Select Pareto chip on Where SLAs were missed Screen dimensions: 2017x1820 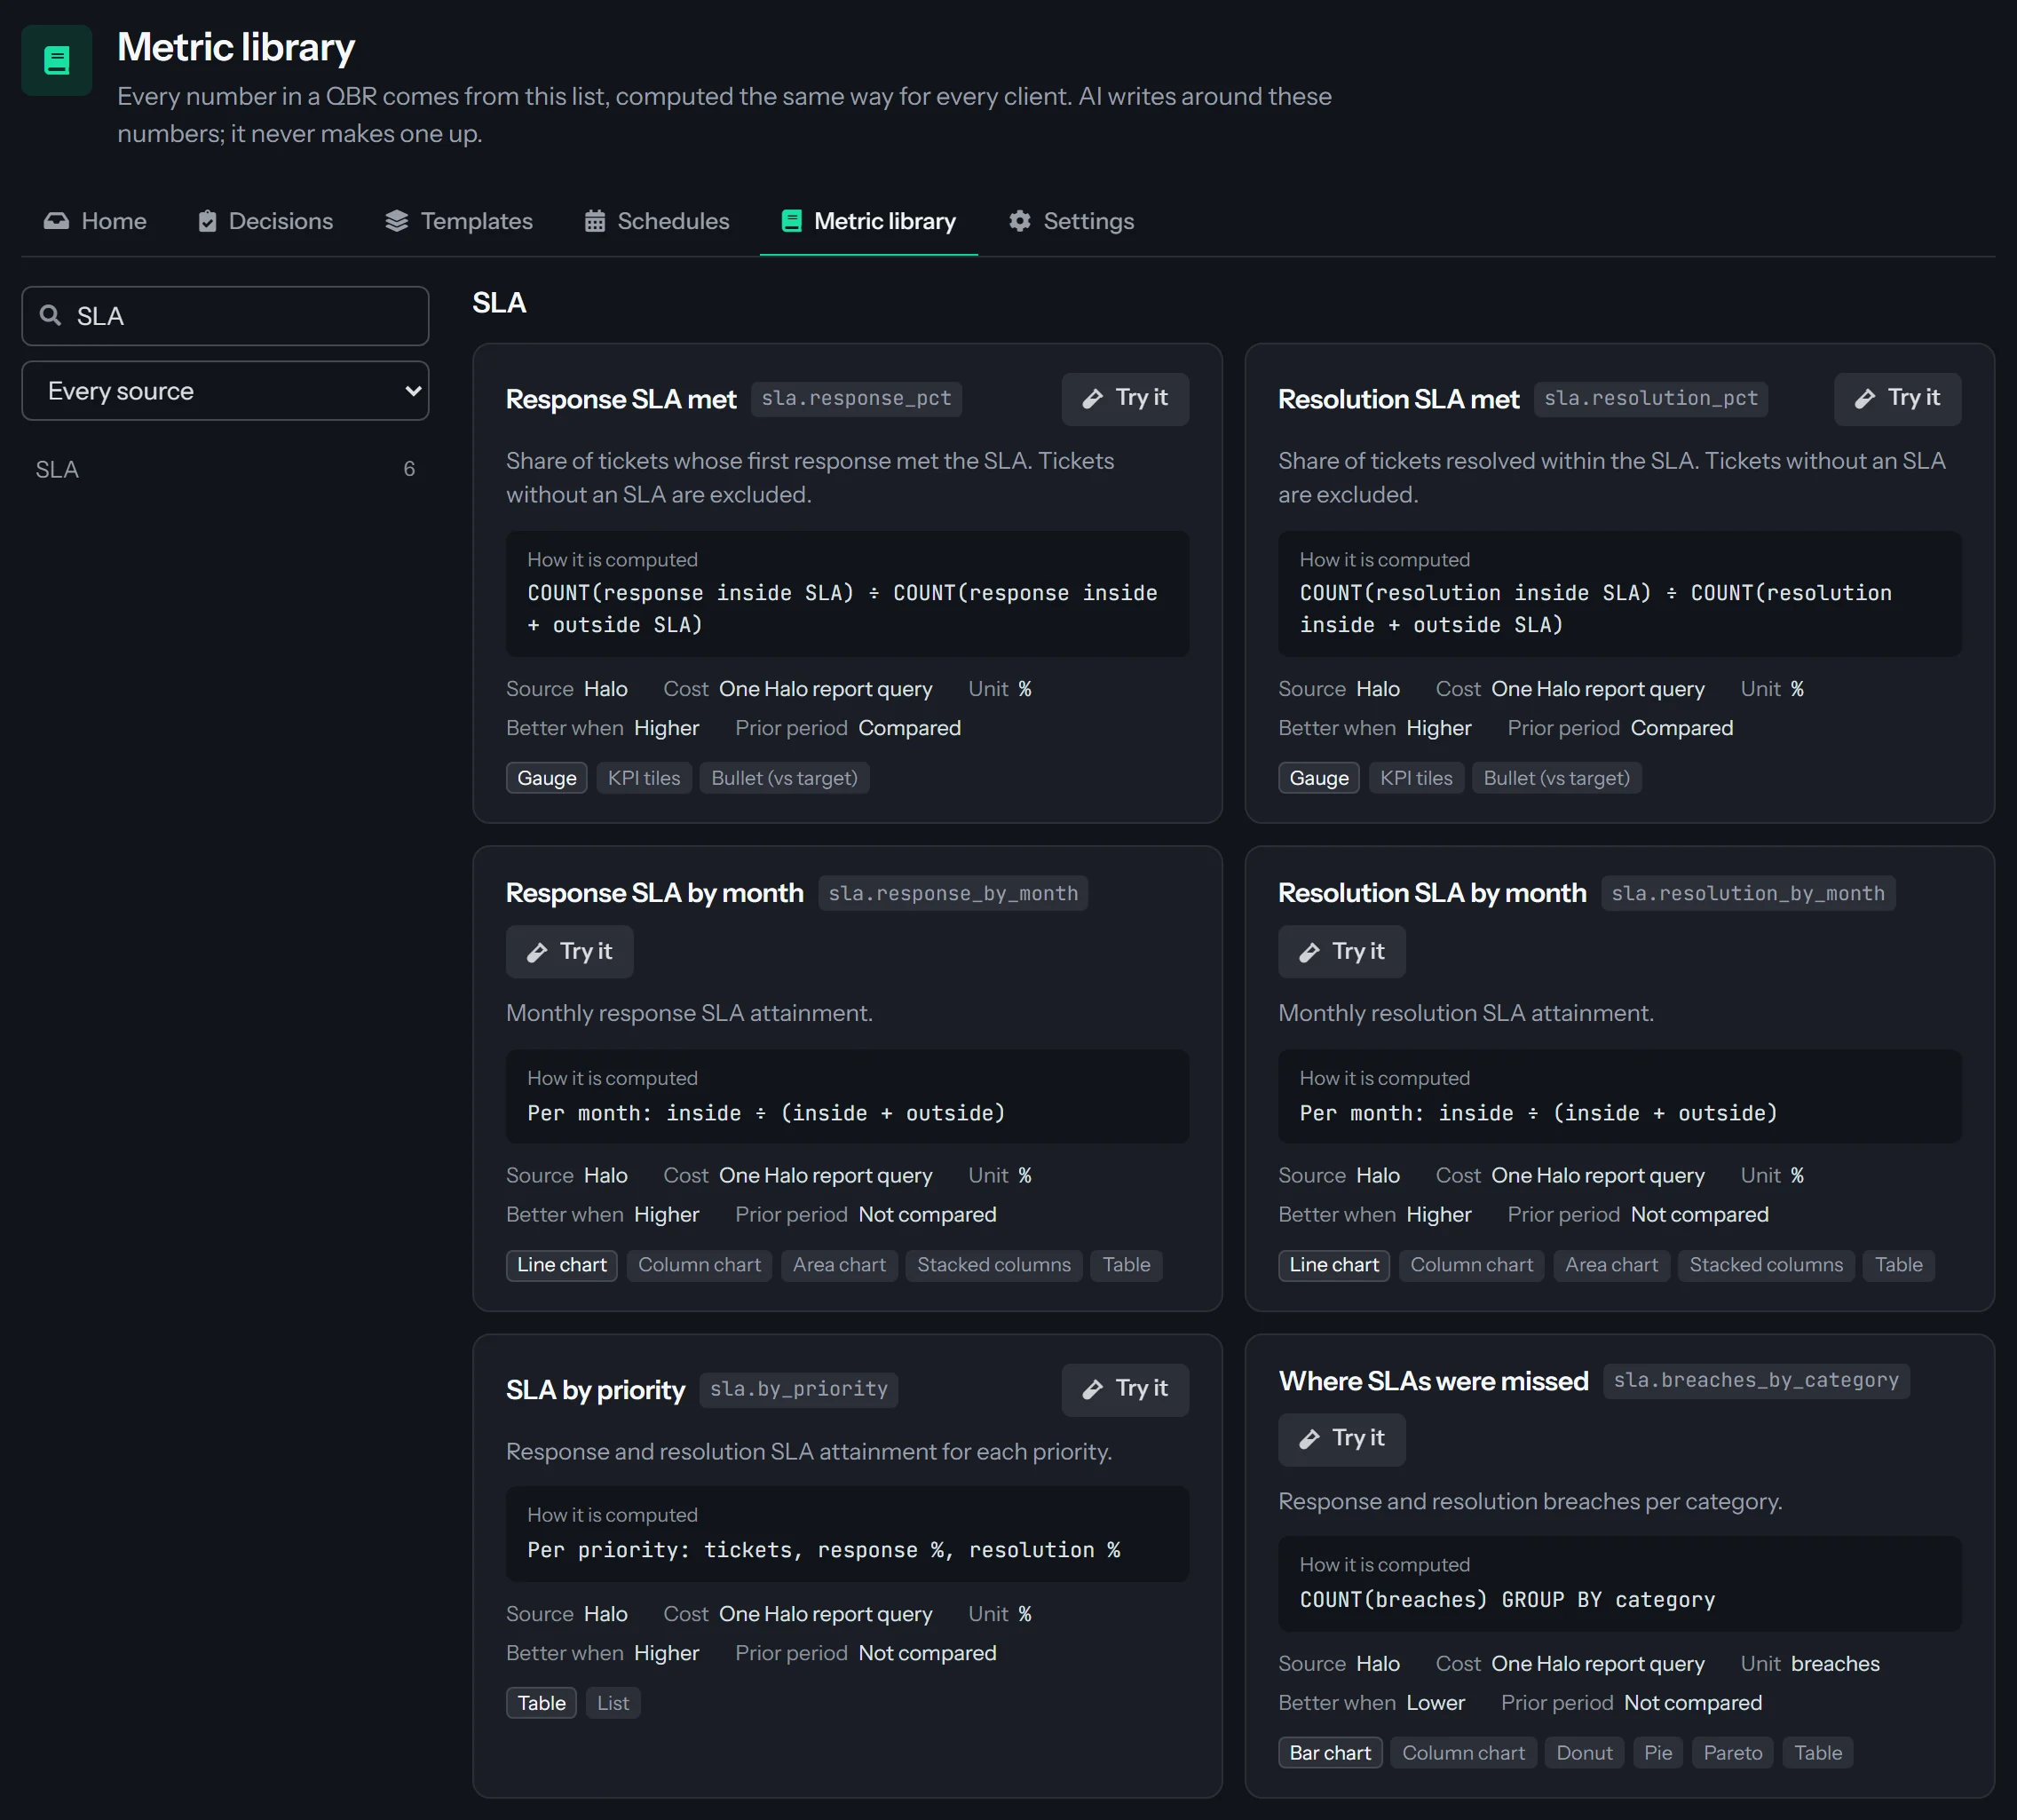coord(1732,1753)
